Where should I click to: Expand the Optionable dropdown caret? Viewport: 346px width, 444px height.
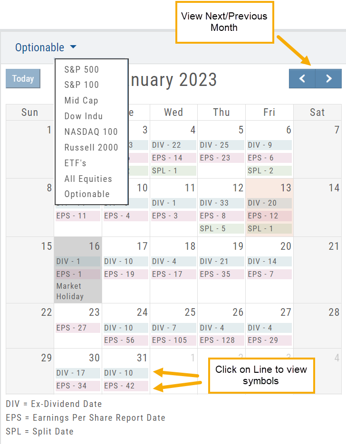click(x=73, y=47)
